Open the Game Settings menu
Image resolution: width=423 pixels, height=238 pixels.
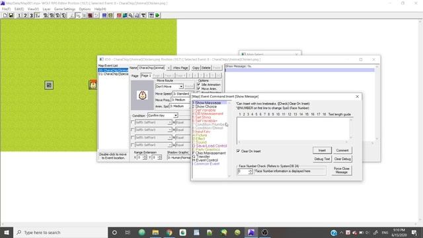pos(65,9)
